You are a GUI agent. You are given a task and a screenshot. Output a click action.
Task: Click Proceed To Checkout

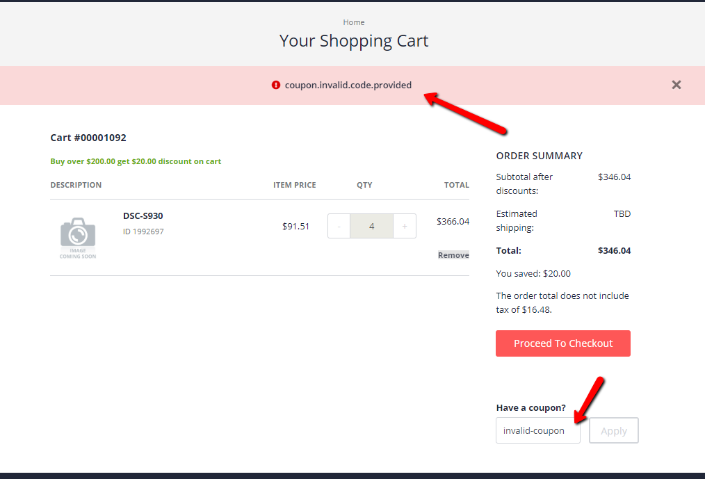pyautogui.click(x=562, y=343)
